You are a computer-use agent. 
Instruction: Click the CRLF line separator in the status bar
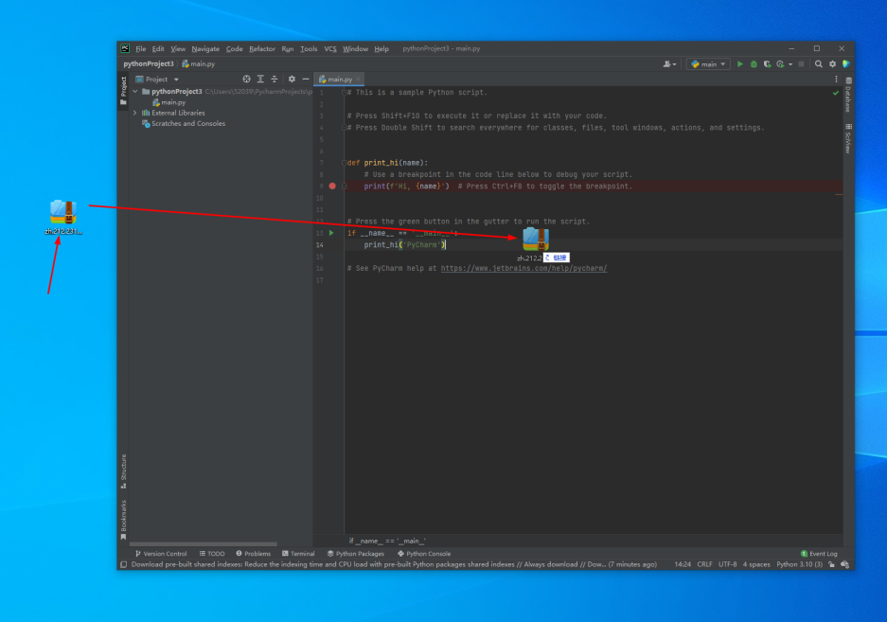pyautogui.click(x=705, y=565)
